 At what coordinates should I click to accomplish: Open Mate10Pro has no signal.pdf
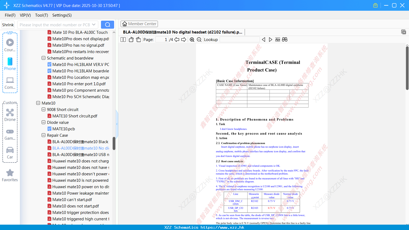(x=76, y=45)
